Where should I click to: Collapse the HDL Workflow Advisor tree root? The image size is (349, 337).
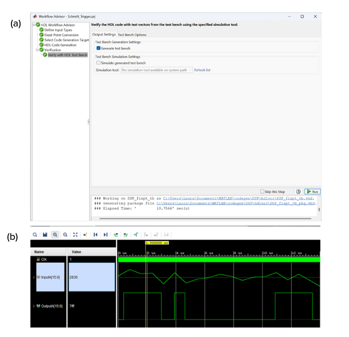(x=34, y=25)
